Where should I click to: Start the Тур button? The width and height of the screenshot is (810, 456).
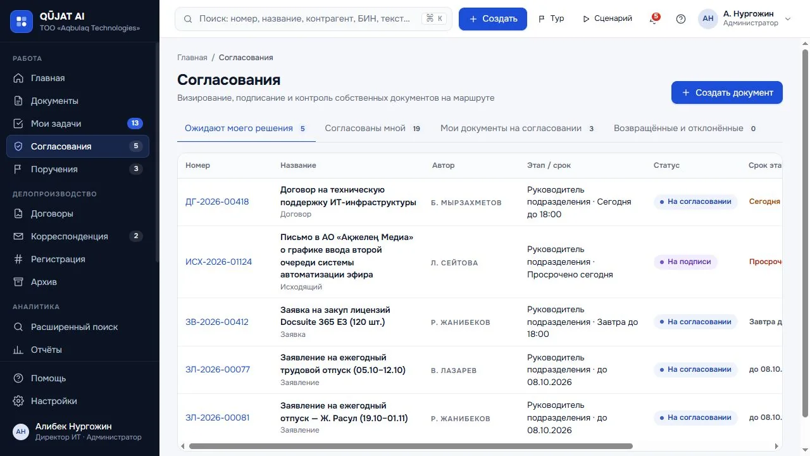(551, 19)
